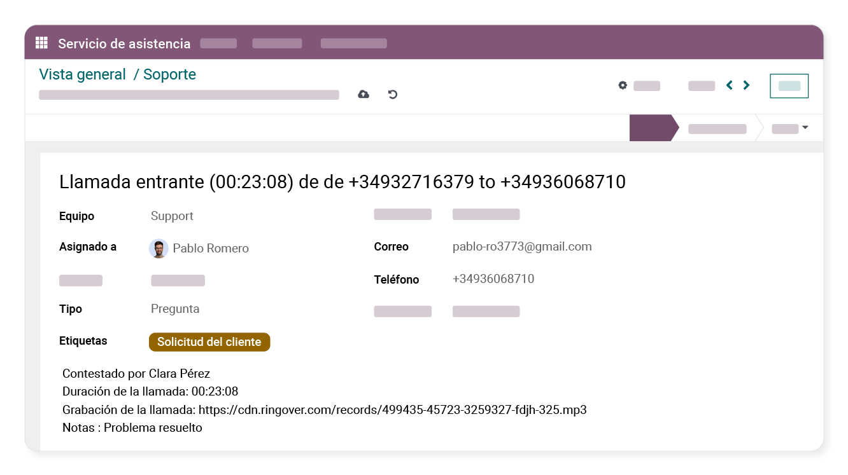Open the apps grid menu
This screenshot has width=848, height=475.
pos(41,43)
